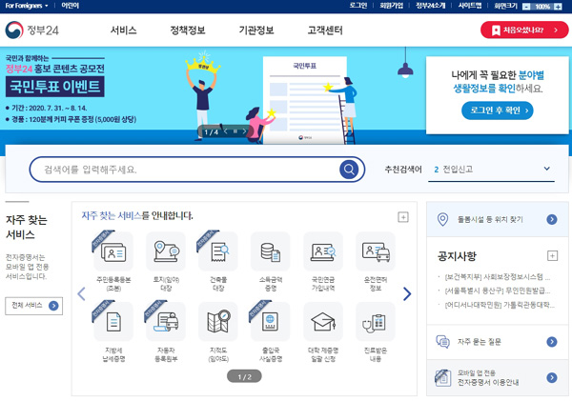The height and width of the screenshot is (401, 572).
Task: Open the 고객센터 menu
Action: pyautogui.click(x=325, y=30)
